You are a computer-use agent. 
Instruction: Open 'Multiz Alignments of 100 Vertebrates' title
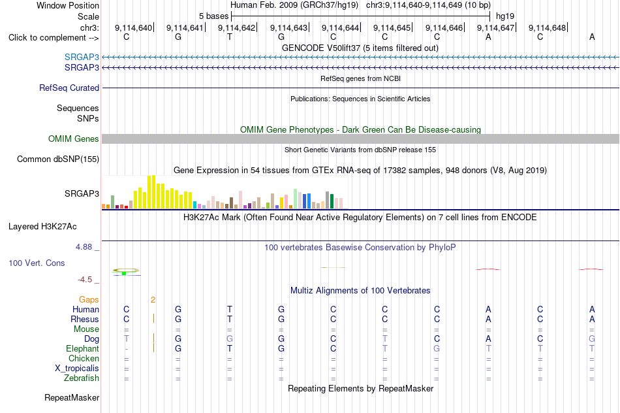[x=360, y=291]
